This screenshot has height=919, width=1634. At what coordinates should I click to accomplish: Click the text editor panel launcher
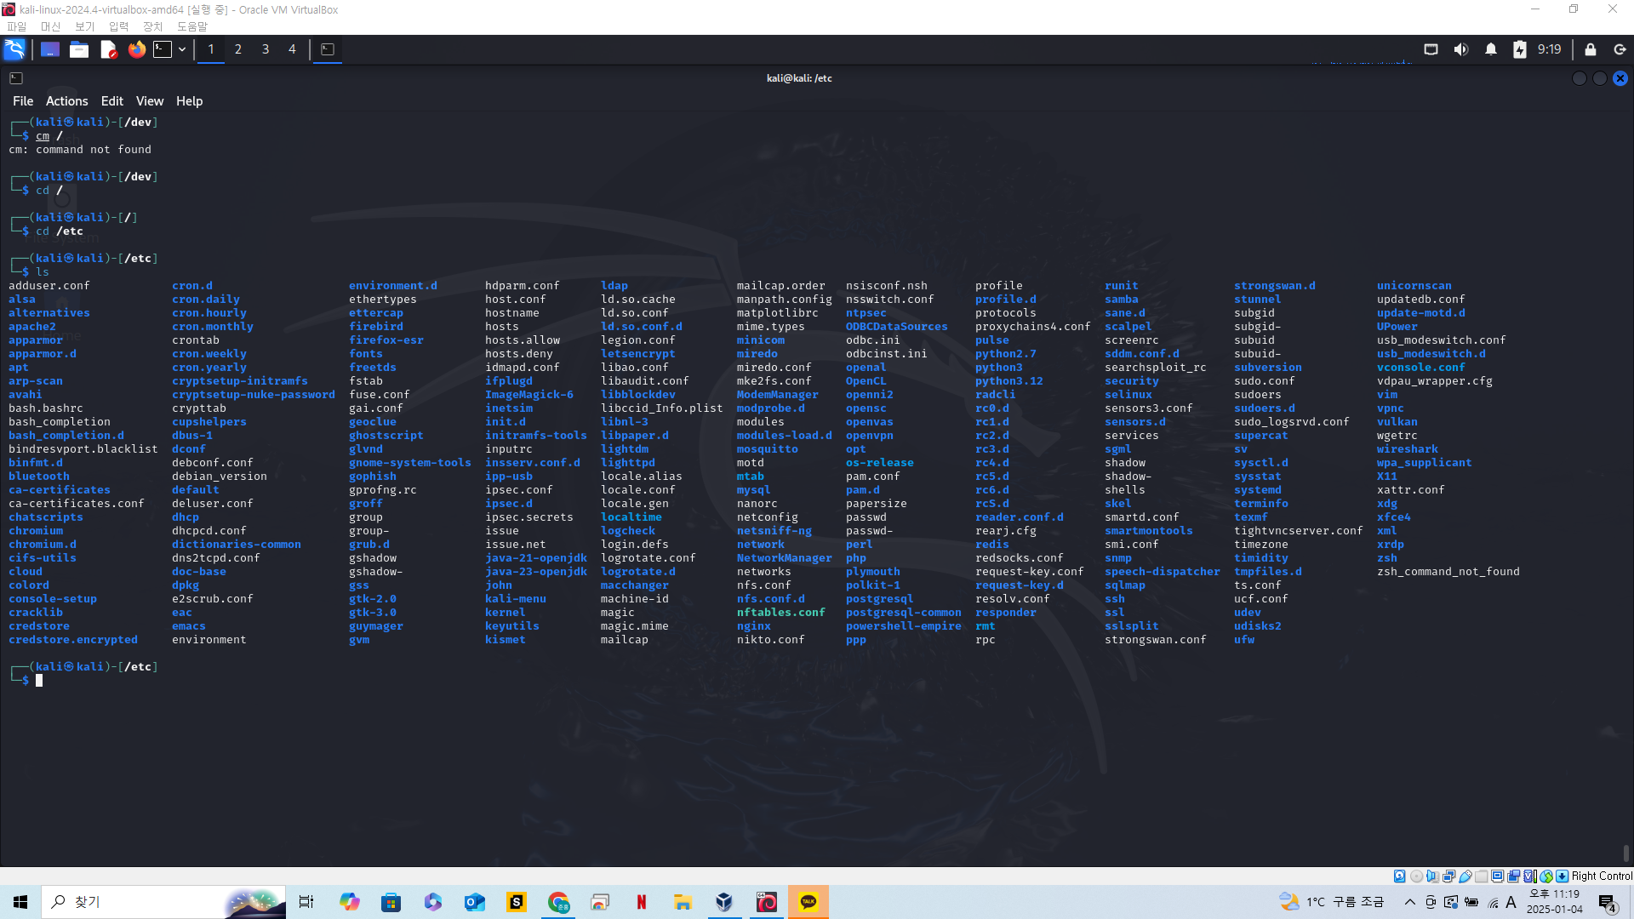[108, 49]
